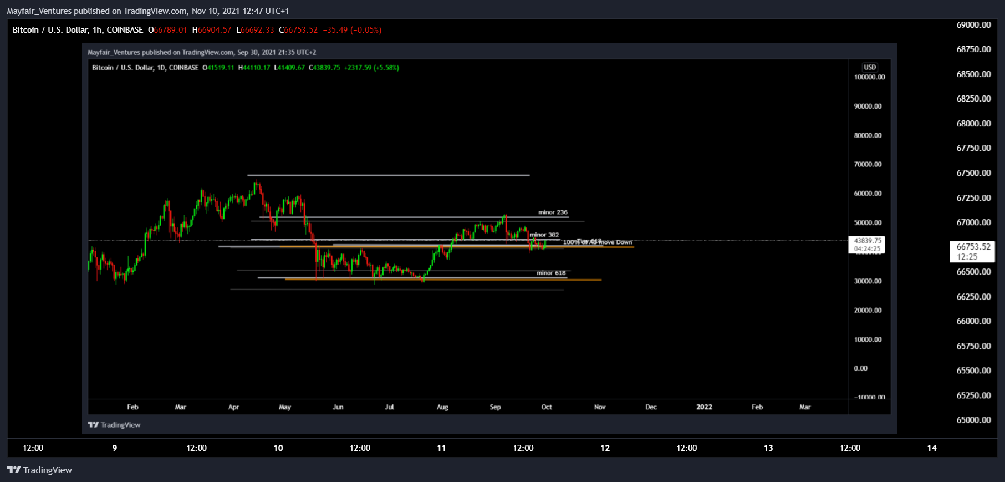
Task: Click the inner 0.00 axis label
Action: 860,368
